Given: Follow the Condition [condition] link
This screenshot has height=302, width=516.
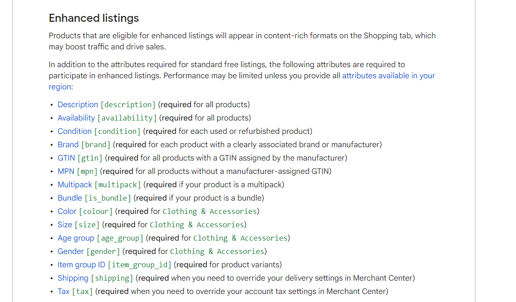Looking at the screenshot, I should 99,132.
